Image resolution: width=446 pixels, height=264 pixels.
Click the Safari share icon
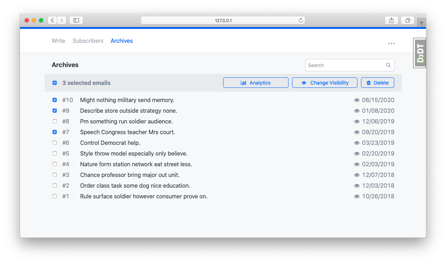(x=391, y=20)
